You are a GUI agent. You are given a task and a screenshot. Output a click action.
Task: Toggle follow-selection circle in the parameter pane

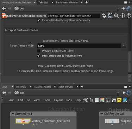129,8
